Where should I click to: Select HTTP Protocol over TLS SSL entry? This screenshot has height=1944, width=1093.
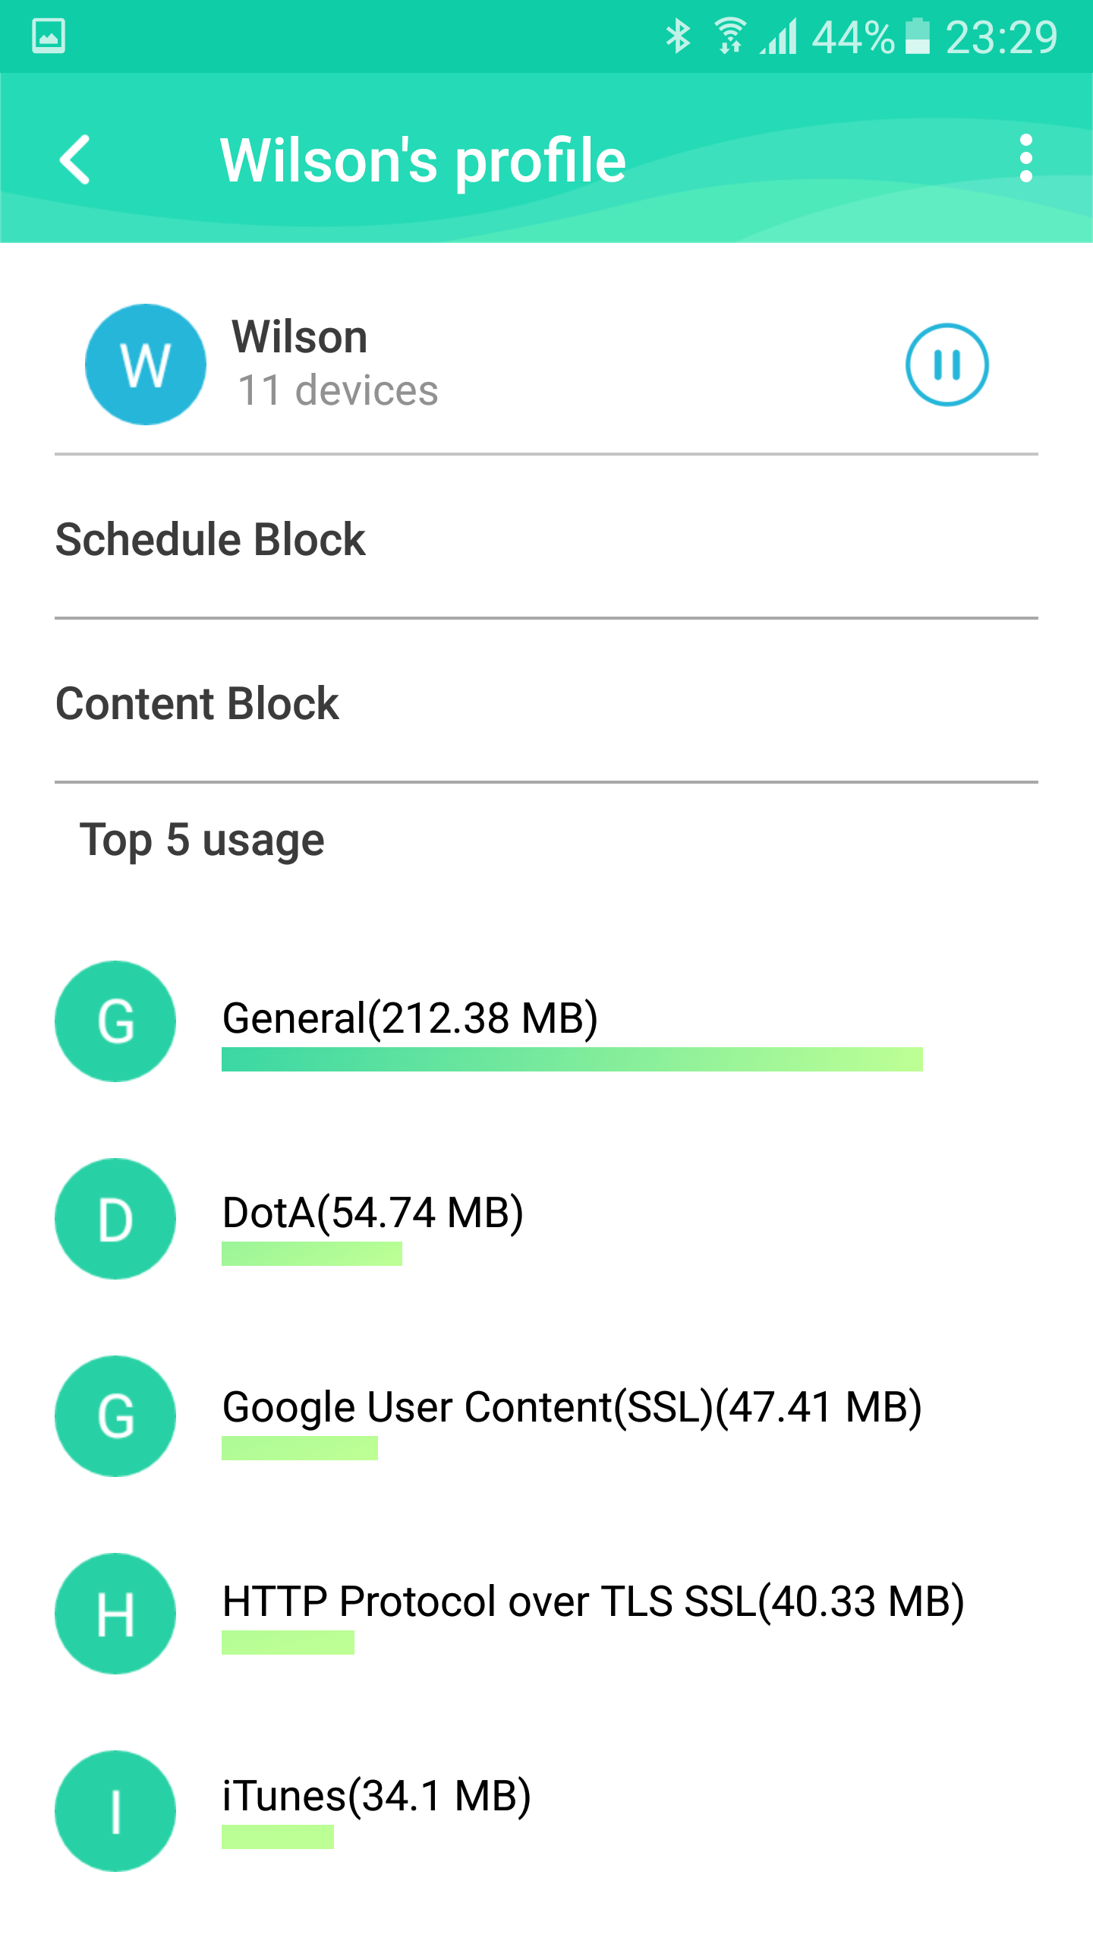coord(593,1602)
